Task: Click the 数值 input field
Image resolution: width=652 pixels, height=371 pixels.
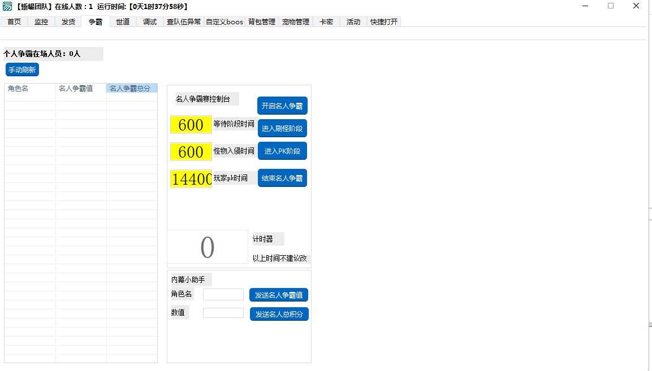Action: [223, 313]
